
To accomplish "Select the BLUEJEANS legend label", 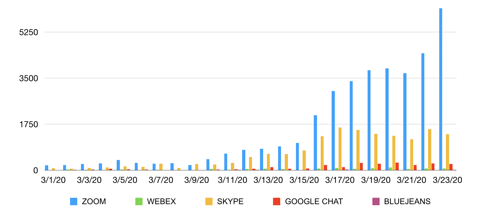I will (x=407, y=201).
